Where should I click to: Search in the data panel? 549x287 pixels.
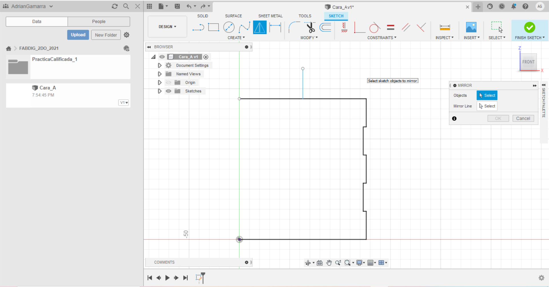(126, 6)
